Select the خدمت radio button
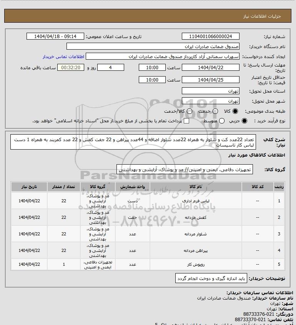This screenshot has height=325, width=296. pos(215,111)
